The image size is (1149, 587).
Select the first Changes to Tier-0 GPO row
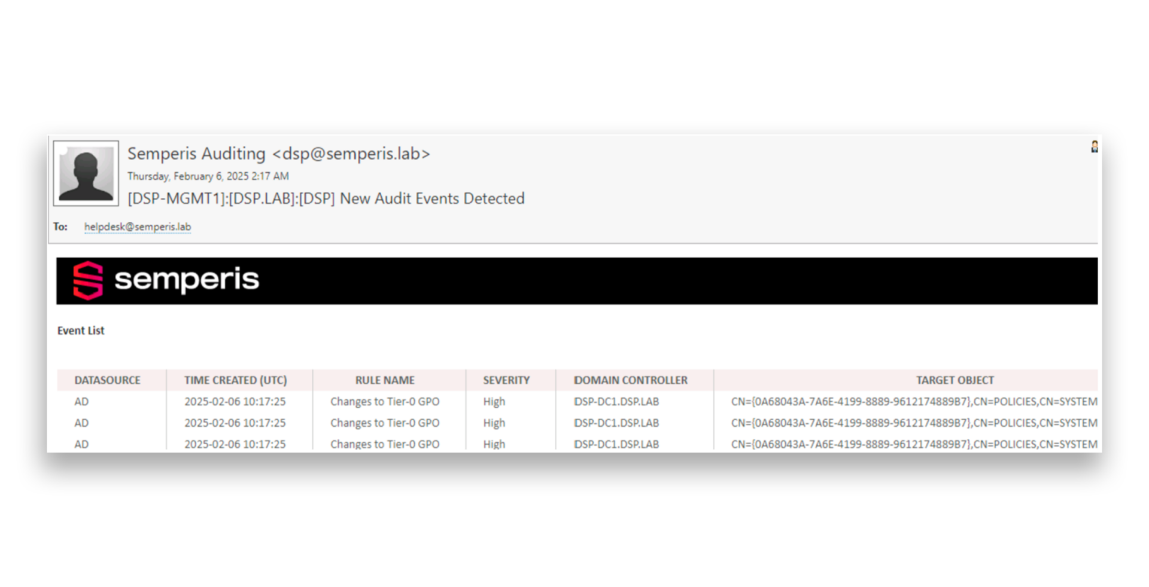[386, 401]
